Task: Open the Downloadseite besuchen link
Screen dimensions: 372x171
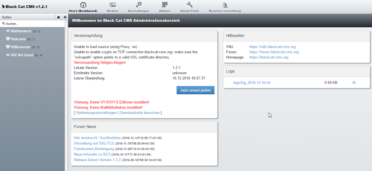Action: (x=140, y=113)
